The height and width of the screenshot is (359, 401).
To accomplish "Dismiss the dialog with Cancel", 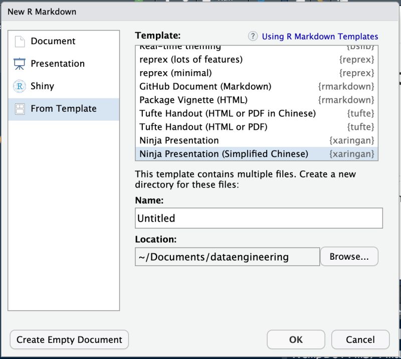I will pos(360,339).
